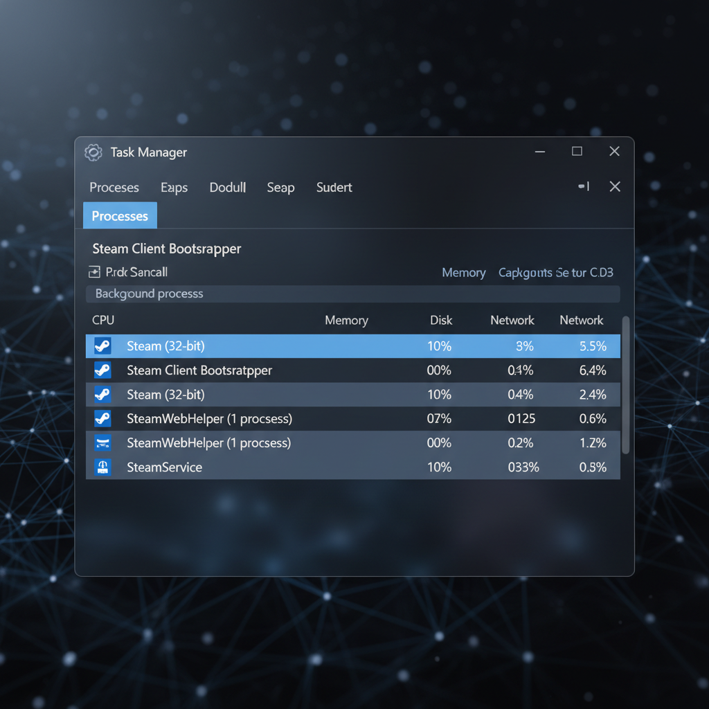Click the icon beside Prdc Sancall
Image resolution: width=709 pixels, height=709 pixels.
[94, 271]
